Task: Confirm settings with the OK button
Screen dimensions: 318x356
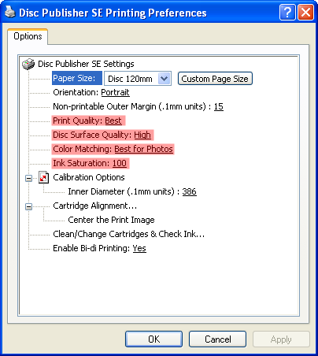Action: pyautogui.click(x=153, y=339)
